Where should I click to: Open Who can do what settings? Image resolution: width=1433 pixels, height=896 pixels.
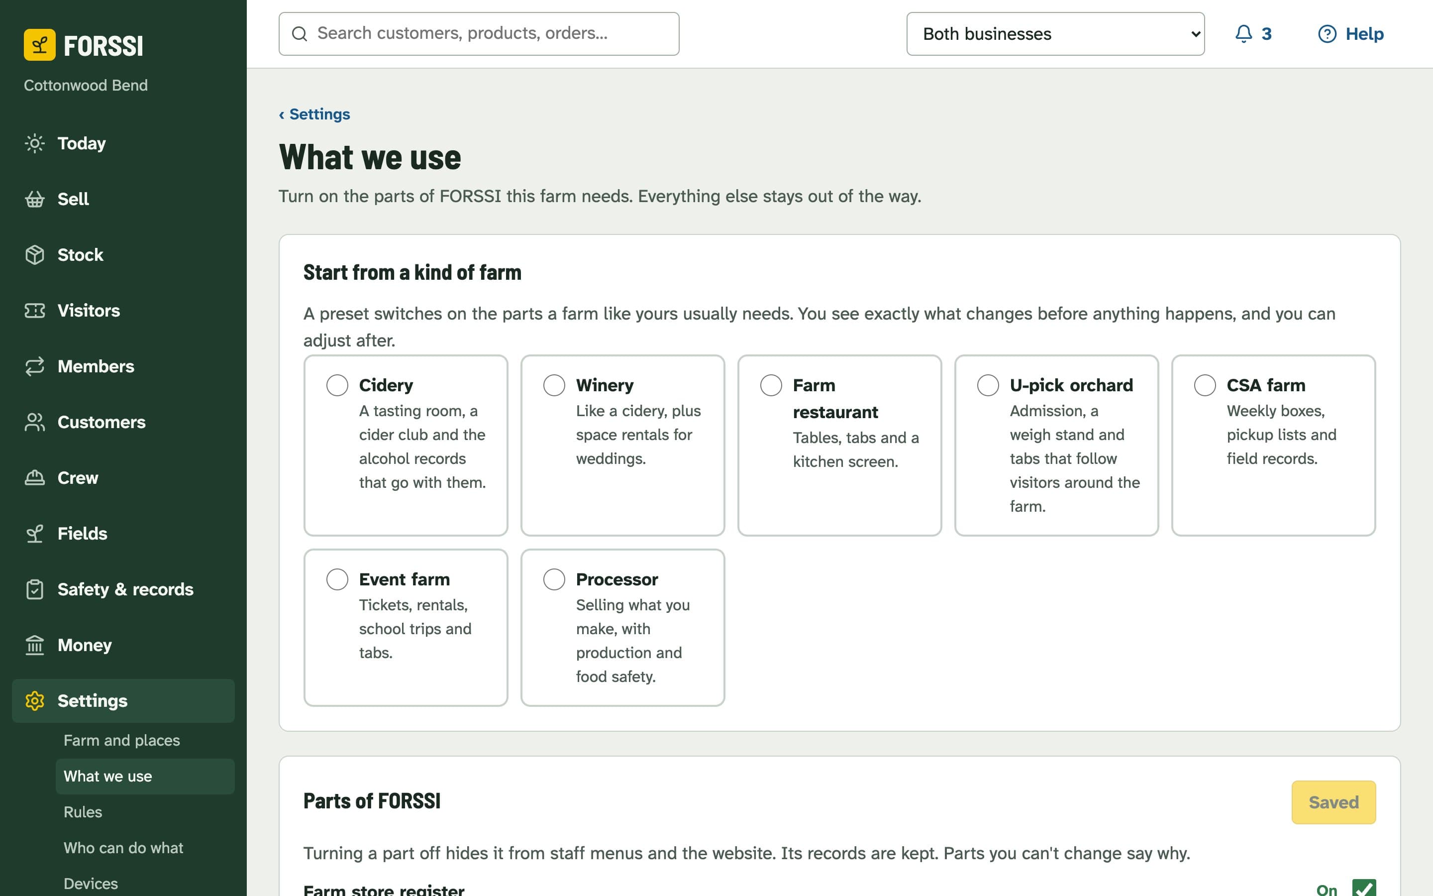[145, 848]
